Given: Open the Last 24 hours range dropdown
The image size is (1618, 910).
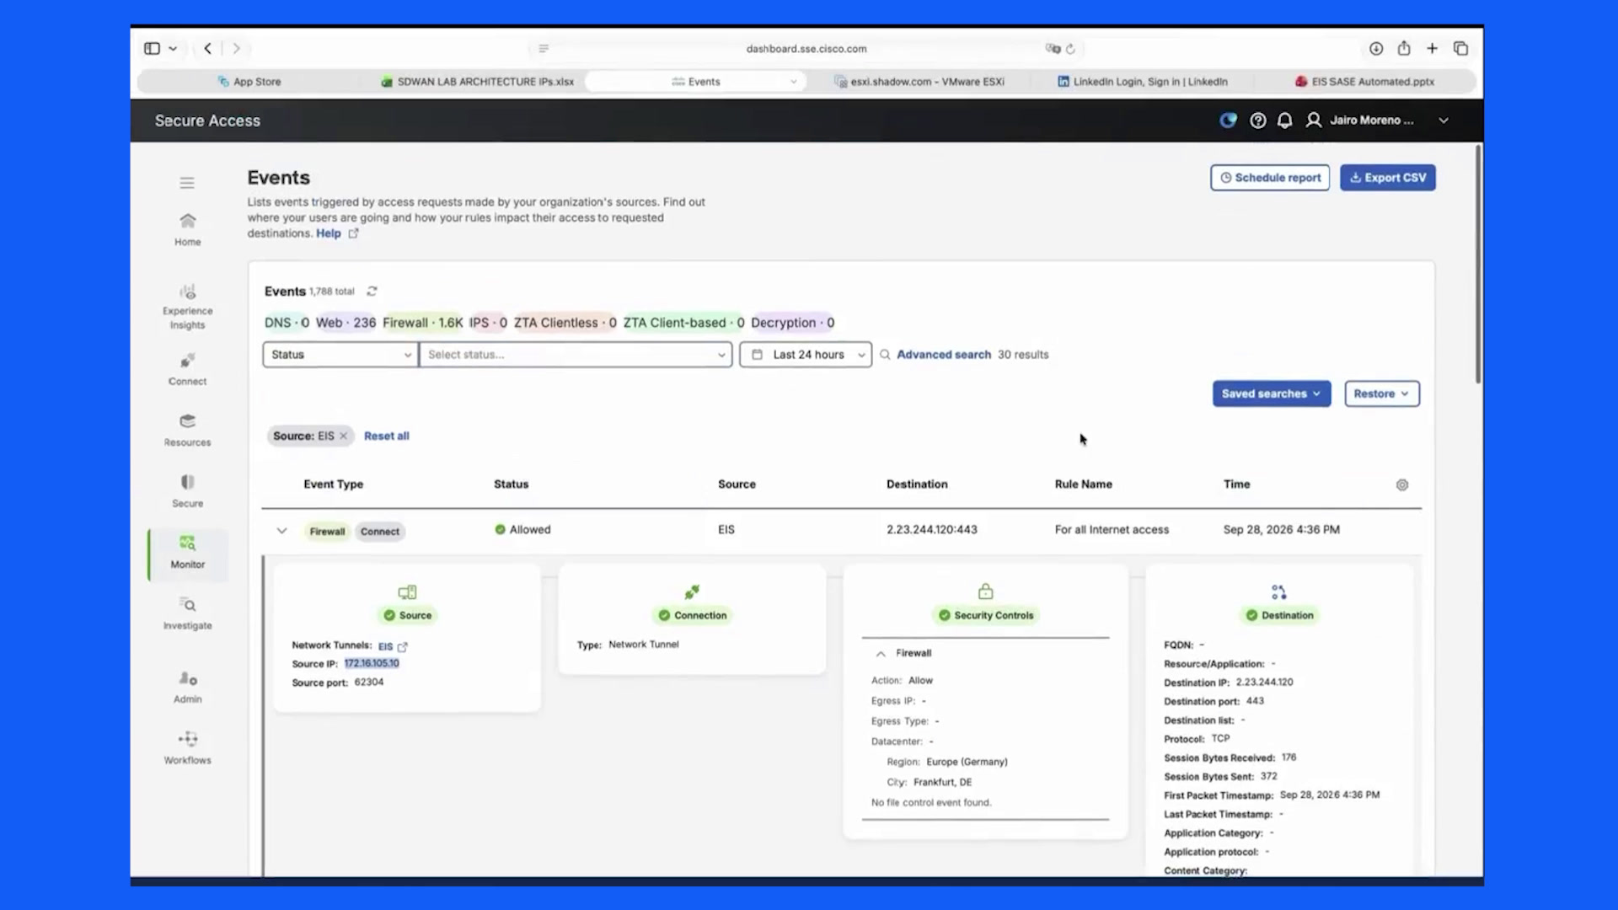Looking at the screenshot, I should (x=806, y=355).
